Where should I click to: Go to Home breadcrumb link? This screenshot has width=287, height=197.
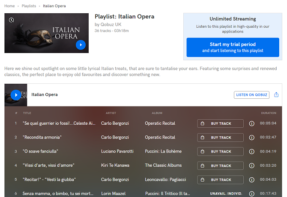pos(9,6)
